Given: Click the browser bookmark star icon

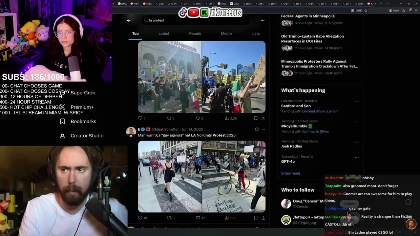Looking at the screenshot, I should coord(366,10).
